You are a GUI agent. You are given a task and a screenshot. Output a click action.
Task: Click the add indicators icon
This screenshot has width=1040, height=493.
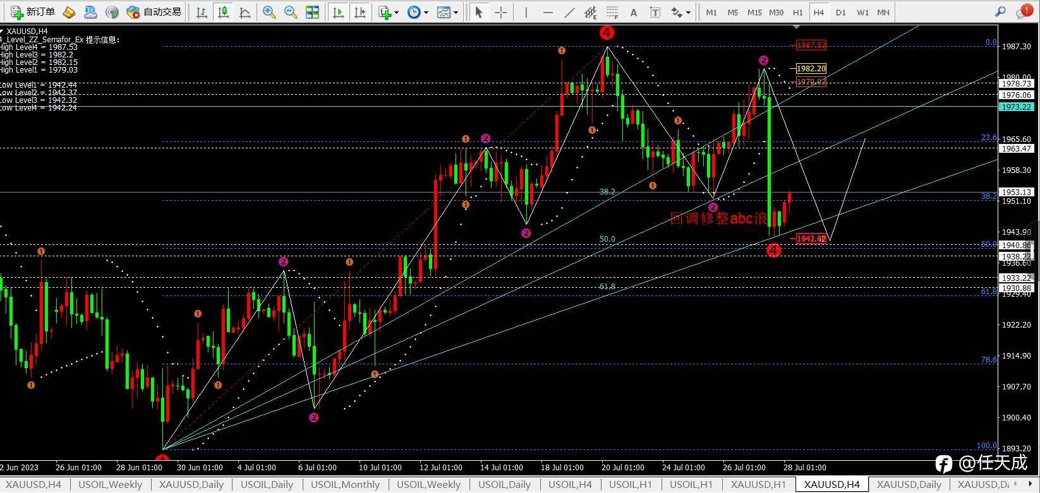pos(385,11)
